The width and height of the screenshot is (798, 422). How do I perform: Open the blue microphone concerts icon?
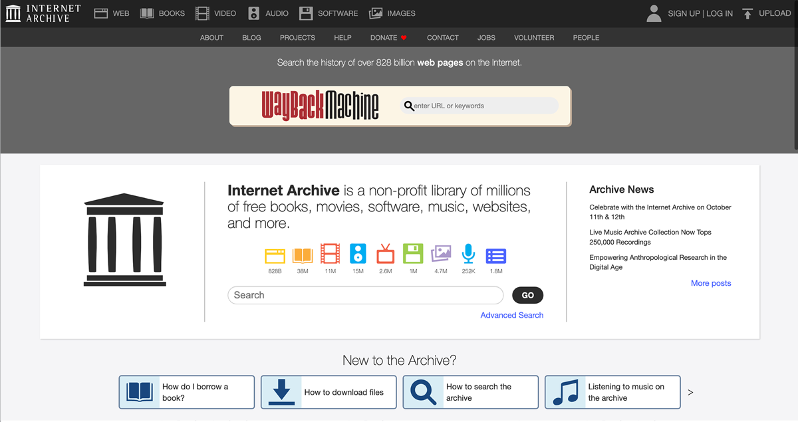tap(468, 255)
